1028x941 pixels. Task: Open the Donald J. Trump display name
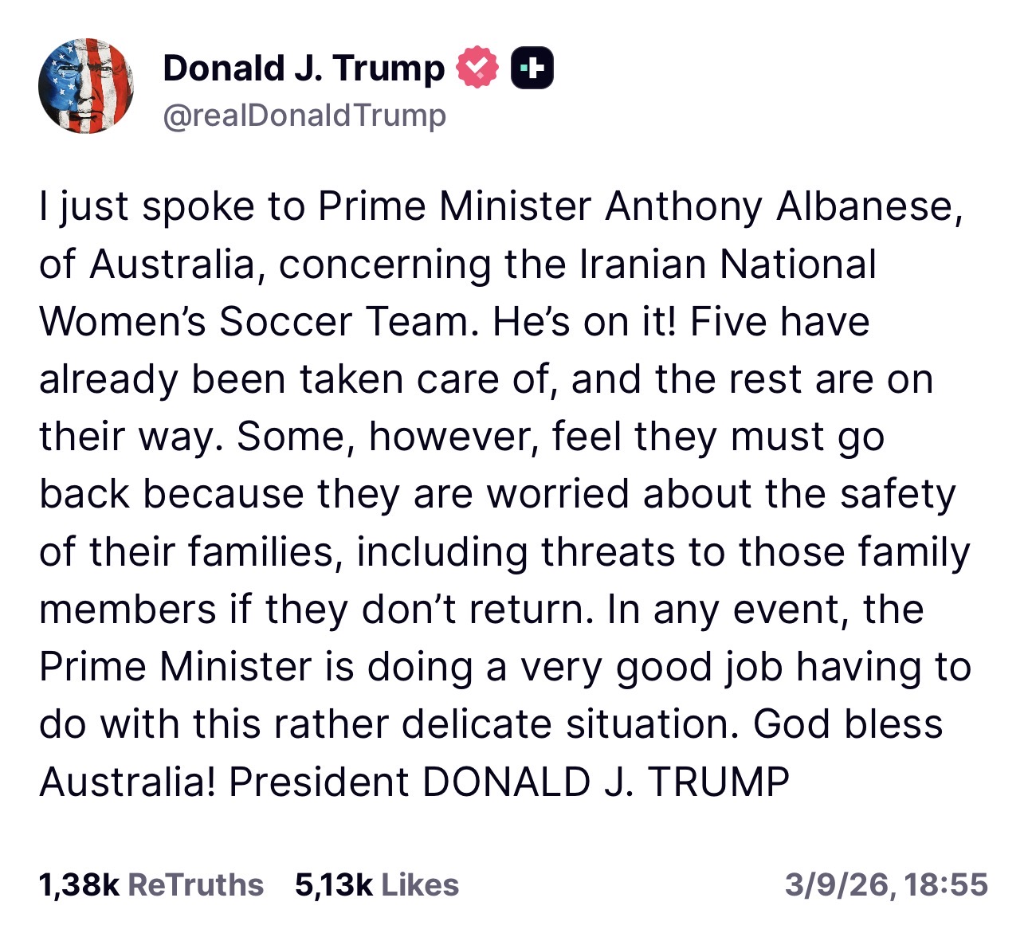coord(303,69)
